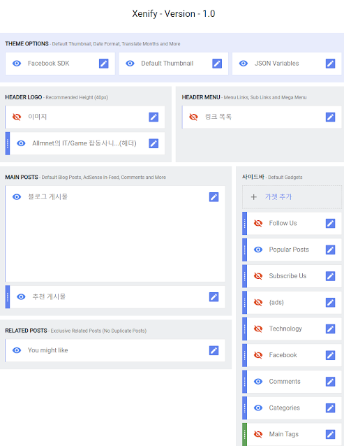Edit the 추천 게시물 gadget
This screenshot has width=344, height=446.
pos(214,297)
